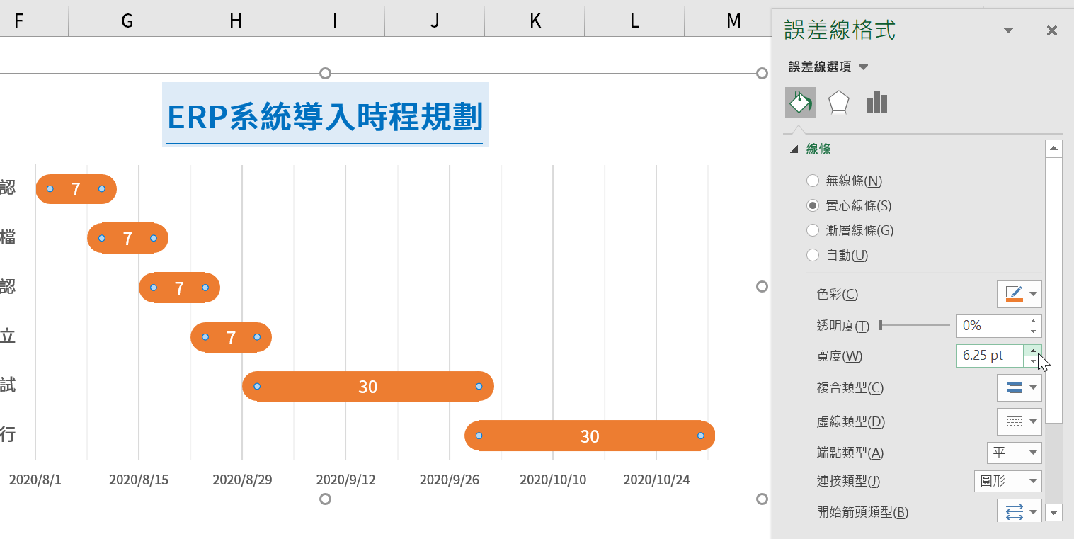Image resolution: width=1074 pixels, height=539 pixels.
Task: Click the 2020/8/1 axis date label
Action: click(35, 480)
